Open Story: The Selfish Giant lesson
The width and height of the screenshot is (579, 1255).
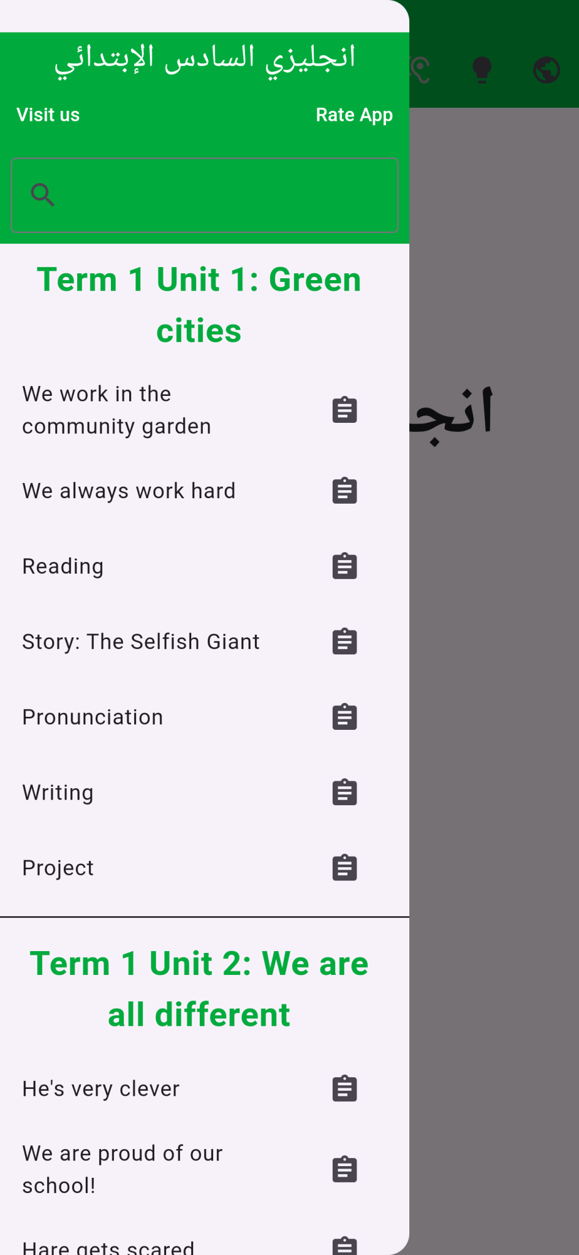[141, 642]
